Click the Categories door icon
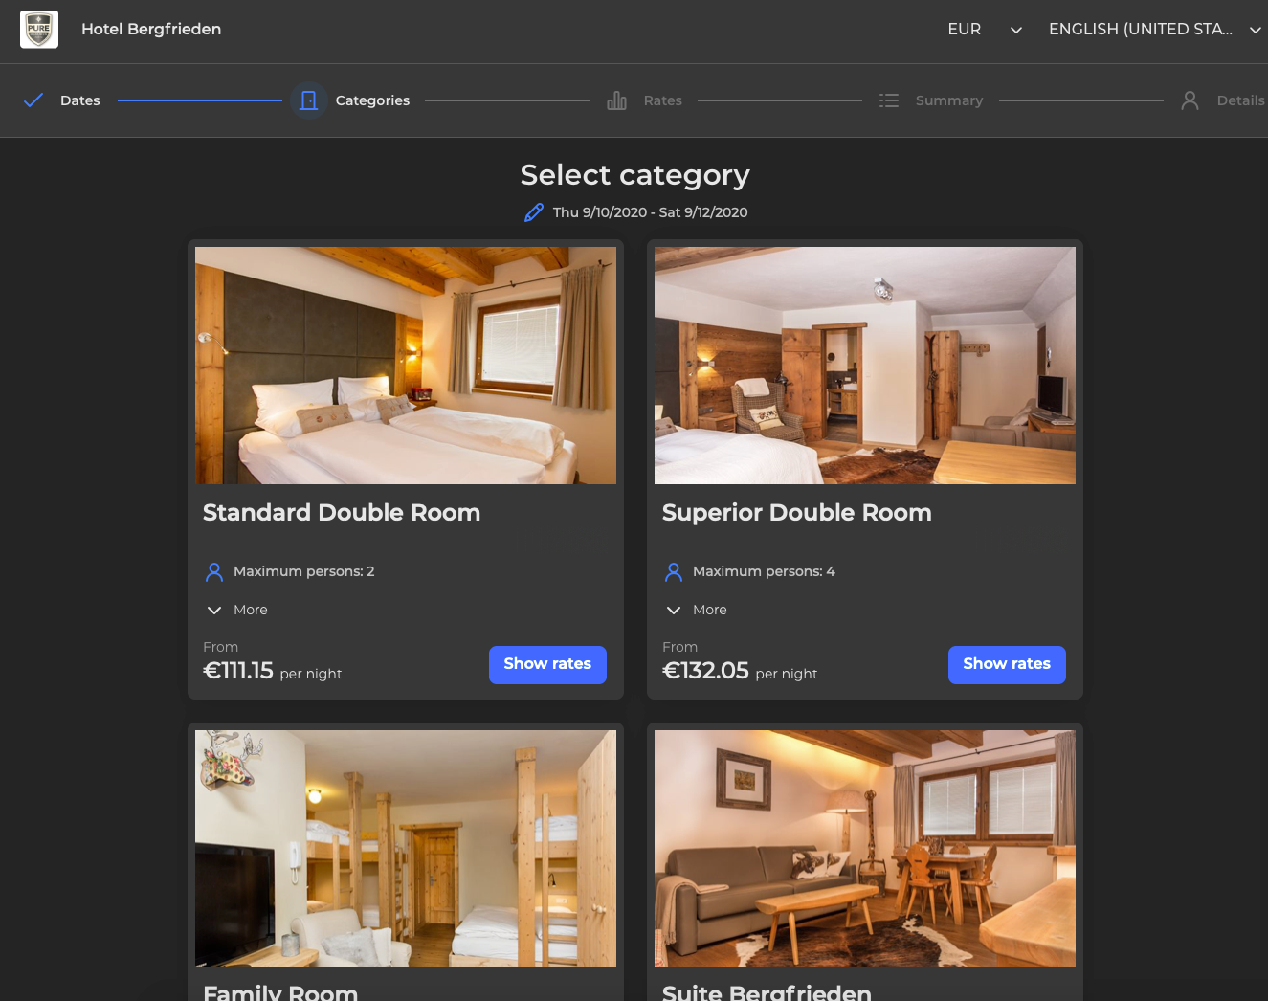 pos(308,100)
